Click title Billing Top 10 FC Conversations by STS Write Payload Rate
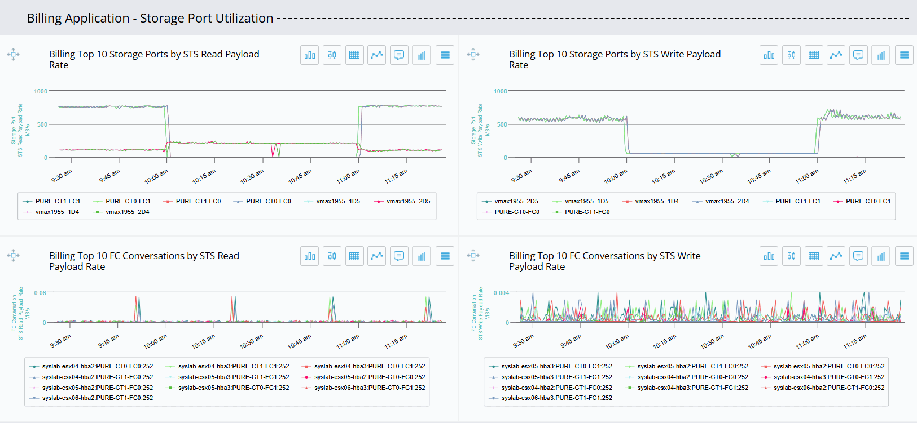The image size is (917, 423). pos(604,261)
